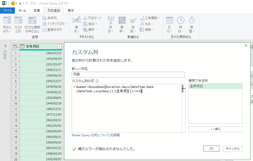The image size is (253, 161).
Task: Open Power Query の式についての詳細 link
Action: (96, 135)
